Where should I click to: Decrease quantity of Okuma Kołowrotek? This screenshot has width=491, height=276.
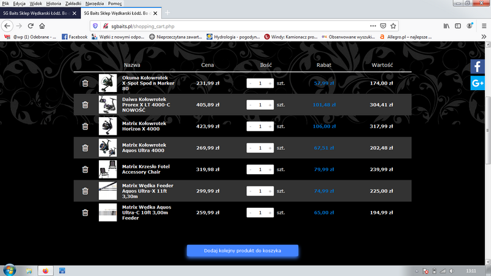[x=250, y=83]
